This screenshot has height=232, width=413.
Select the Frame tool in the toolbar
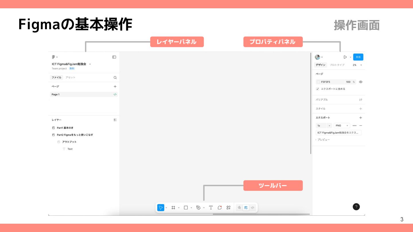[x=173, y=208]
